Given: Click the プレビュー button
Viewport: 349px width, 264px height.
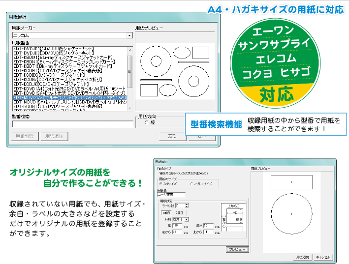Looking at the screenshot, I should click(x=237, y=249).
